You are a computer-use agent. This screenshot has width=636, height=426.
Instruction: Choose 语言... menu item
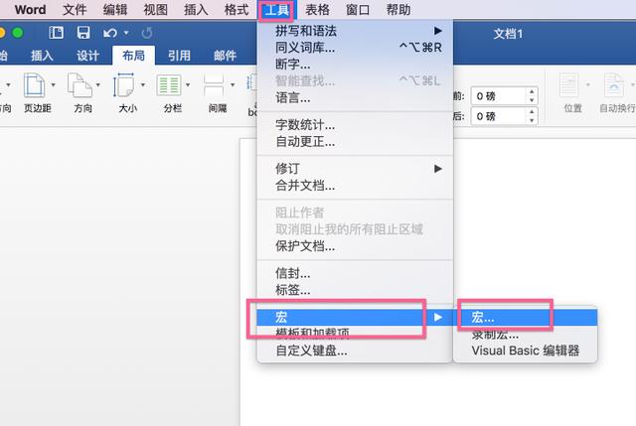[x=355, y=97]
